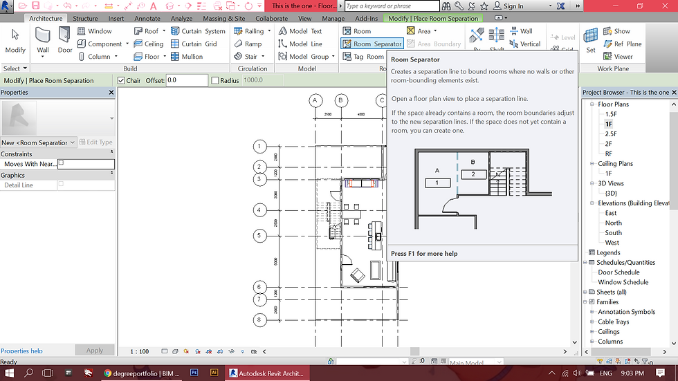The image size is (678, 381).
Task: Click the keyword search box
Action: [392, 6]
